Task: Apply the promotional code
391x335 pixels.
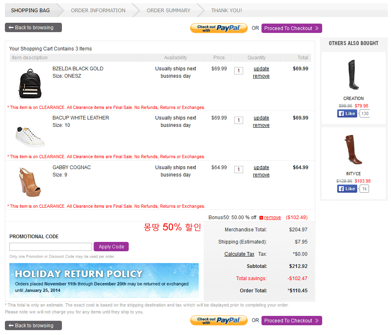Action: [x=111, y=247]
